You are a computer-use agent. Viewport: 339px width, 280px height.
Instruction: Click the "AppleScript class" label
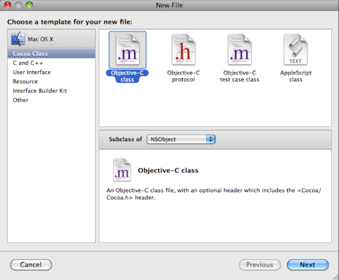click(296, 76)
